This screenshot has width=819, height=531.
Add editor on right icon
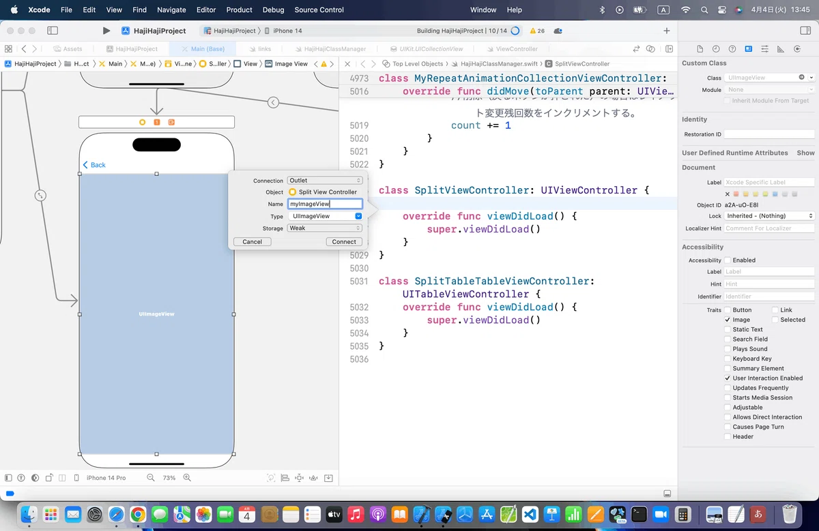click(670, 49)
